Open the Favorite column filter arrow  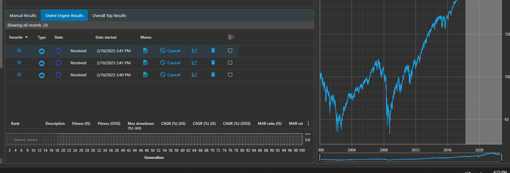pos(27,37)
